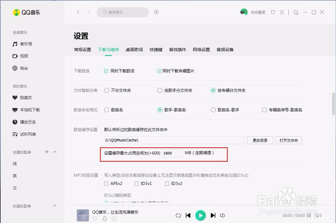
Task: Click the volume speaker icon
Action: tap(222, 215)
